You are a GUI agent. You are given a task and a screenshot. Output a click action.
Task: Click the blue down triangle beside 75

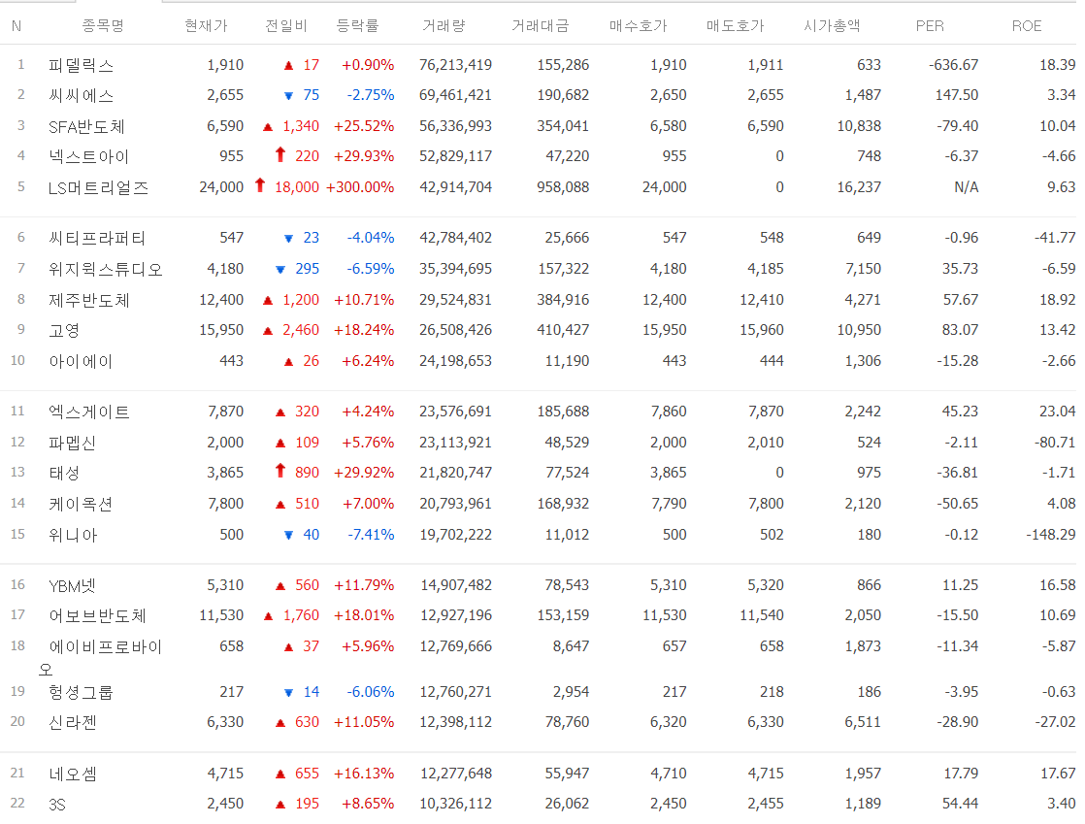[288, 96]
